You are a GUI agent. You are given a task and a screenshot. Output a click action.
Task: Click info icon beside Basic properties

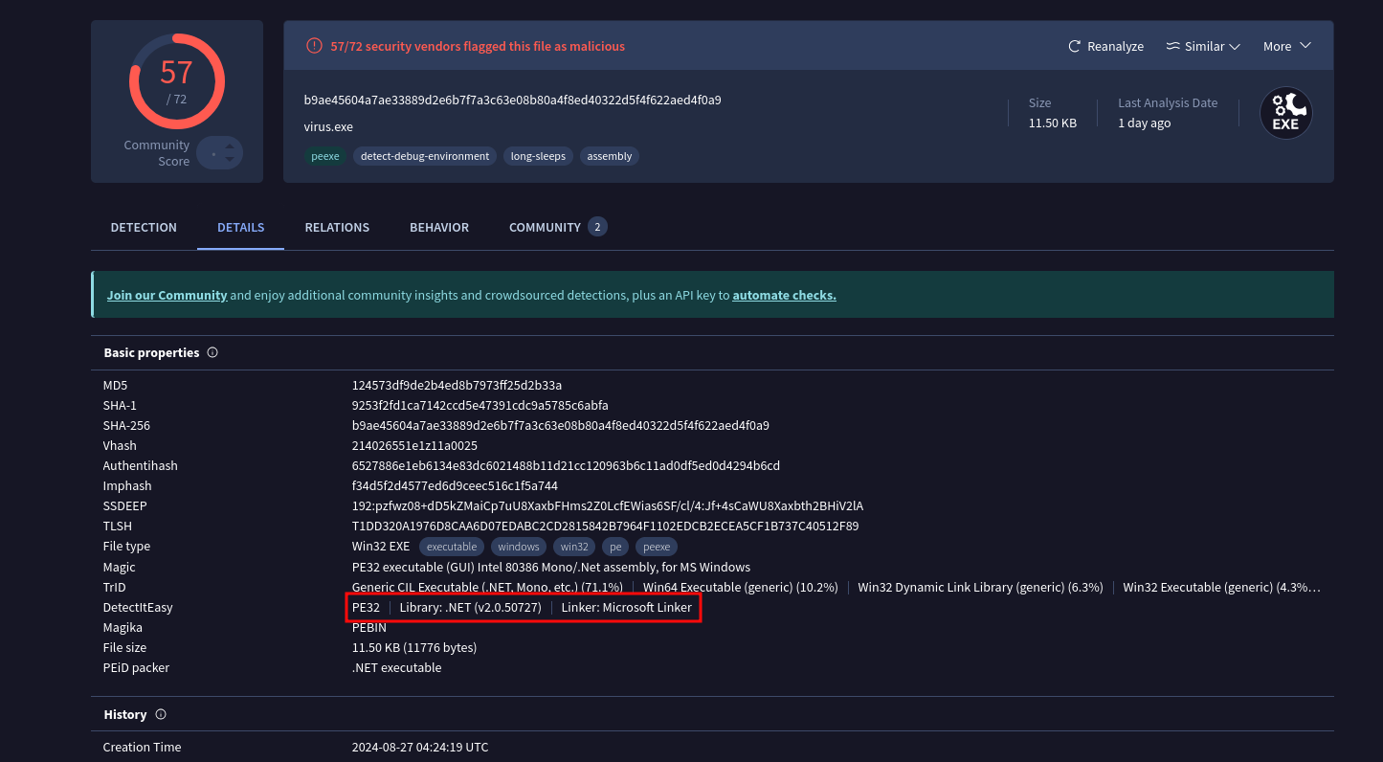(212, 352)
